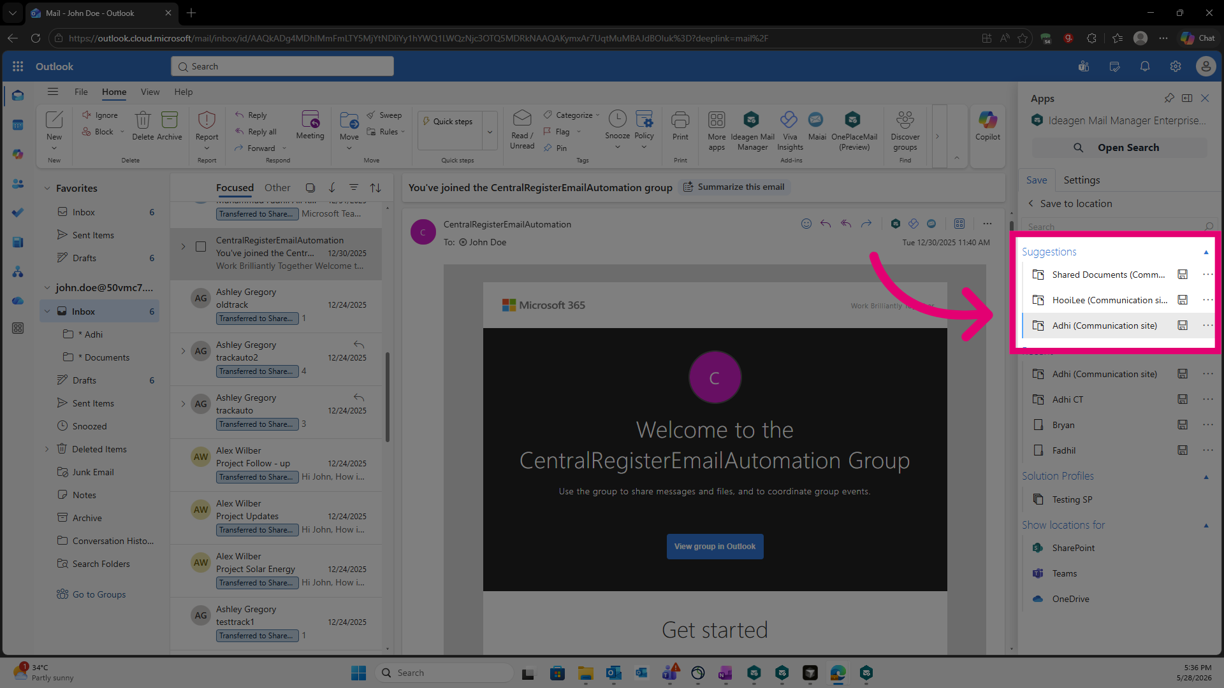Open Windows Start menu
This screenshot has height=688, width=1224.
pos(358,673)
